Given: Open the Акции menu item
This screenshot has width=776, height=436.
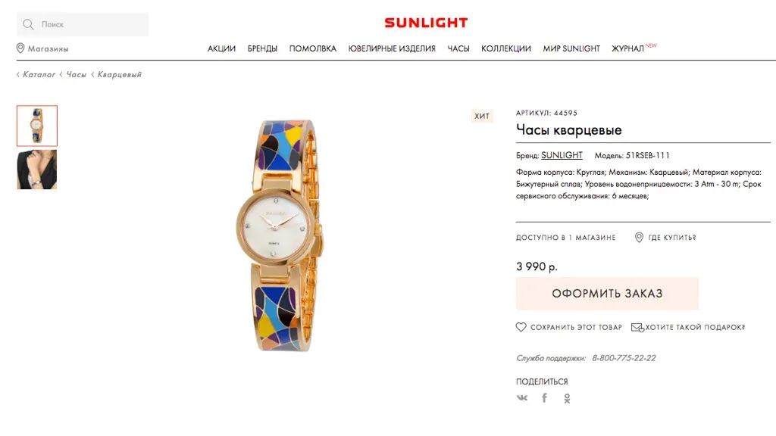Looking at the screenshot, I should coord(221,48).
